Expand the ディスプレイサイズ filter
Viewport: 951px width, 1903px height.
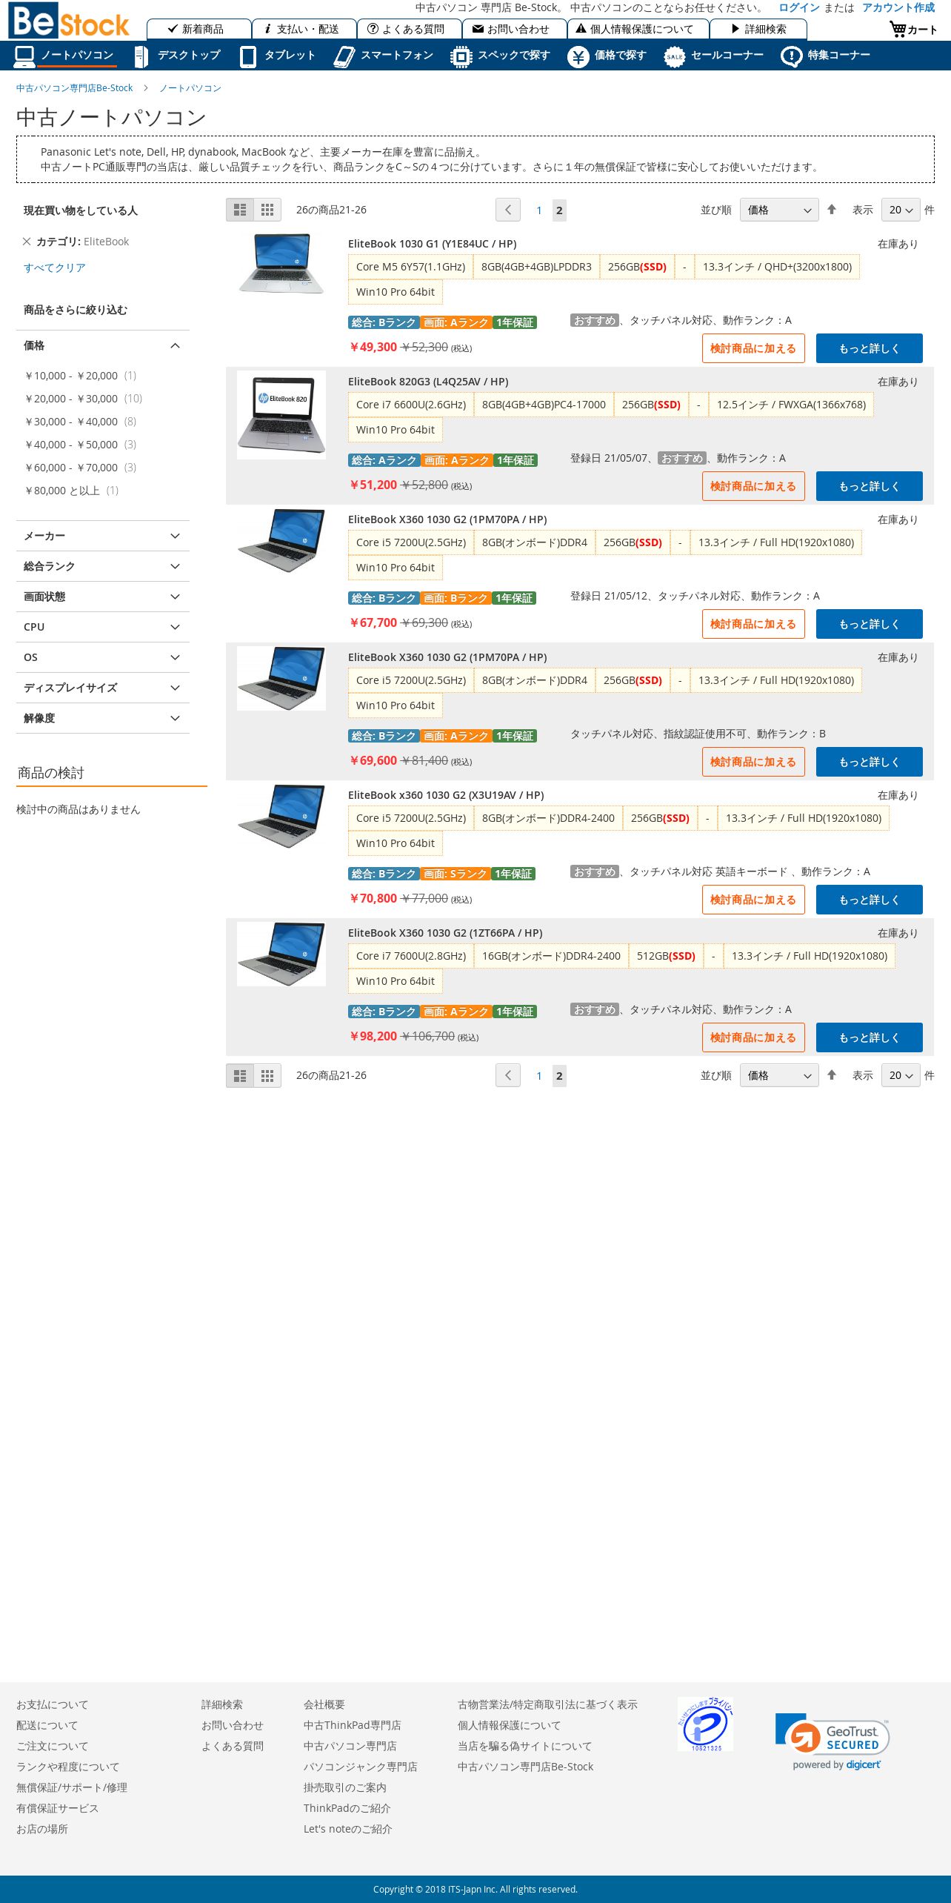point(103,688)
